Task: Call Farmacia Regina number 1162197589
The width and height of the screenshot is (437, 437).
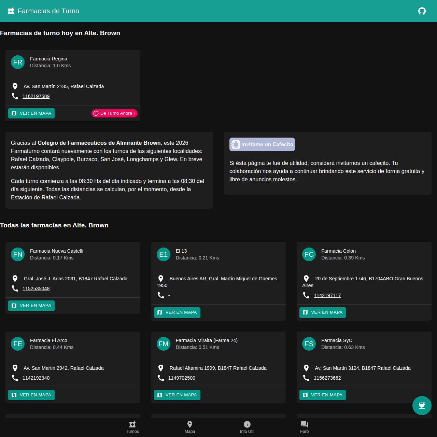Action: pyautogui.click(x=36, y=96)
